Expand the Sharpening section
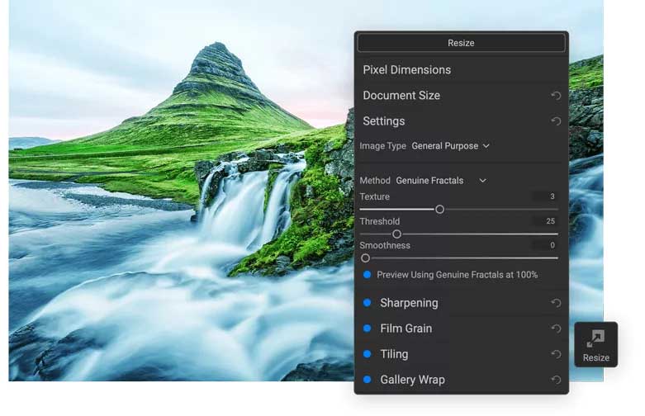Image resolution: width=645 pixels, height=416 pixels. (409, 303)
